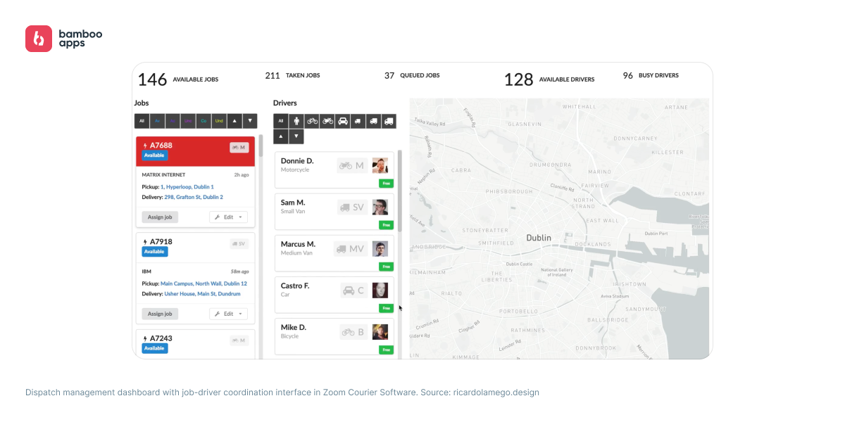
Task: Click the drivers list scrollbar
Action: 400,190
